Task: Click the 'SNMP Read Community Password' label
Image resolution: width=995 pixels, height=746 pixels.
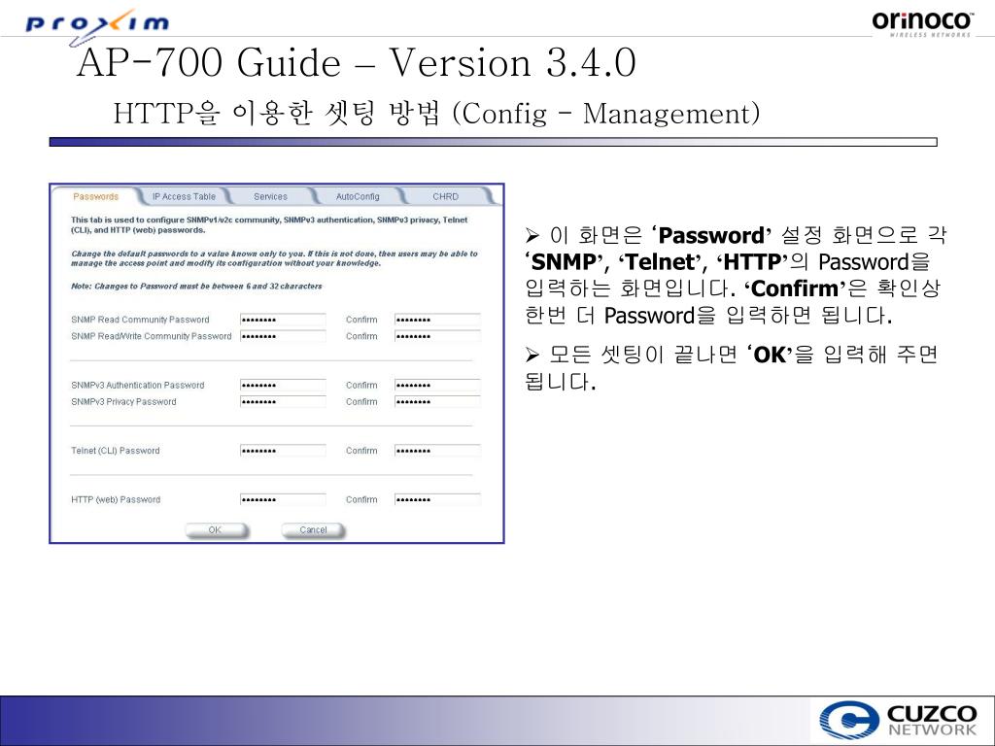Action: [140, 320]
